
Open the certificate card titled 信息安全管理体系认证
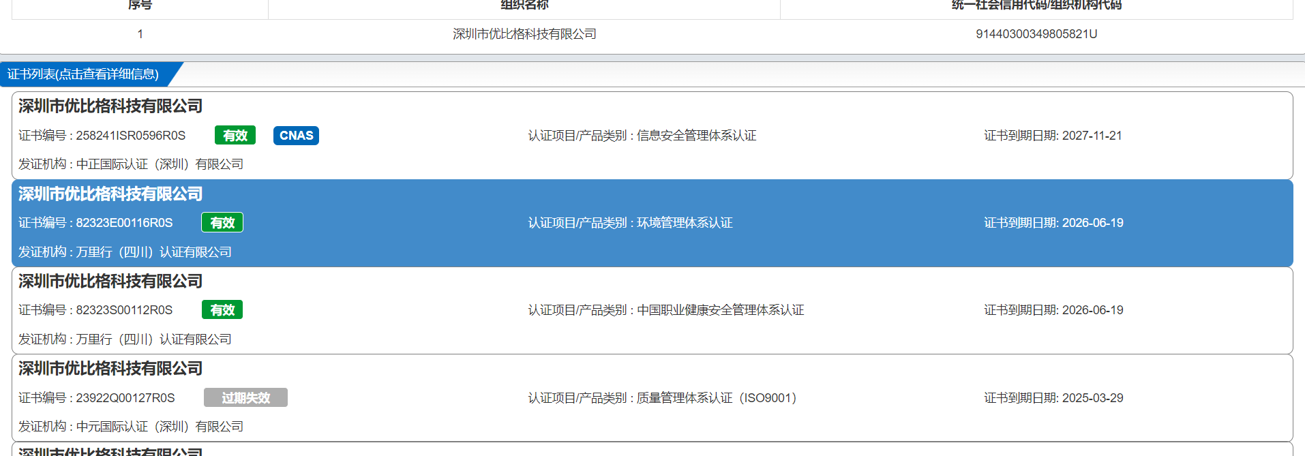pyautogui.click(x=652, y=136)
